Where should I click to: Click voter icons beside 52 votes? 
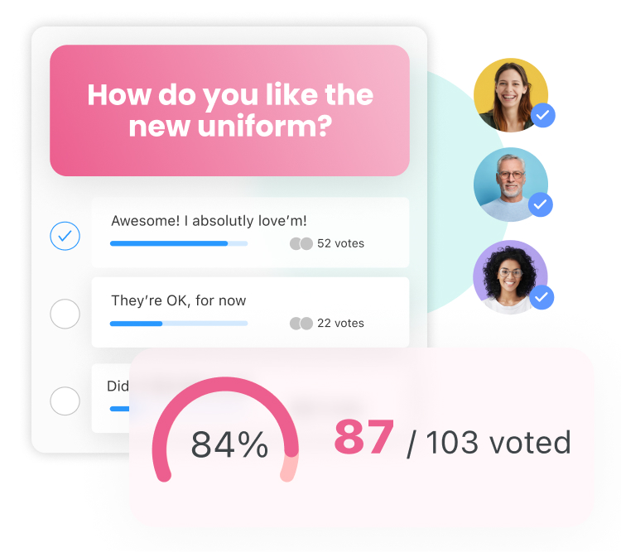301,244
